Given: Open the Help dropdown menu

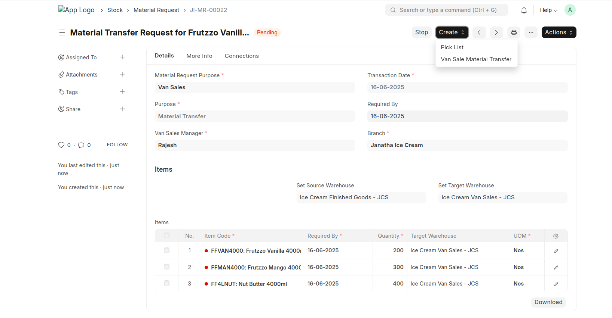Looking at the screenshot, I should [x=548, y=10].
